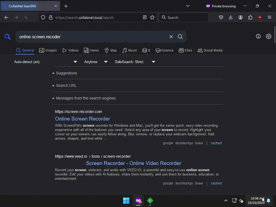
Task: Click the SearXNG logo magnifier icon
Action: point(8,37)
